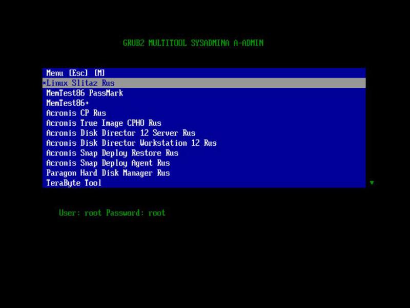Click the green scroll-down arrow indicator

(372, 183)
